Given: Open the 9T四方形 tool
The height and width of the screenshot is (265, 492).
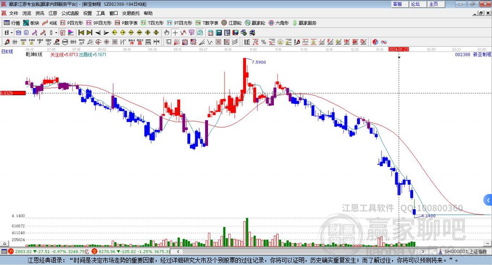Looking at the screenshot, I should pos(180,23).
